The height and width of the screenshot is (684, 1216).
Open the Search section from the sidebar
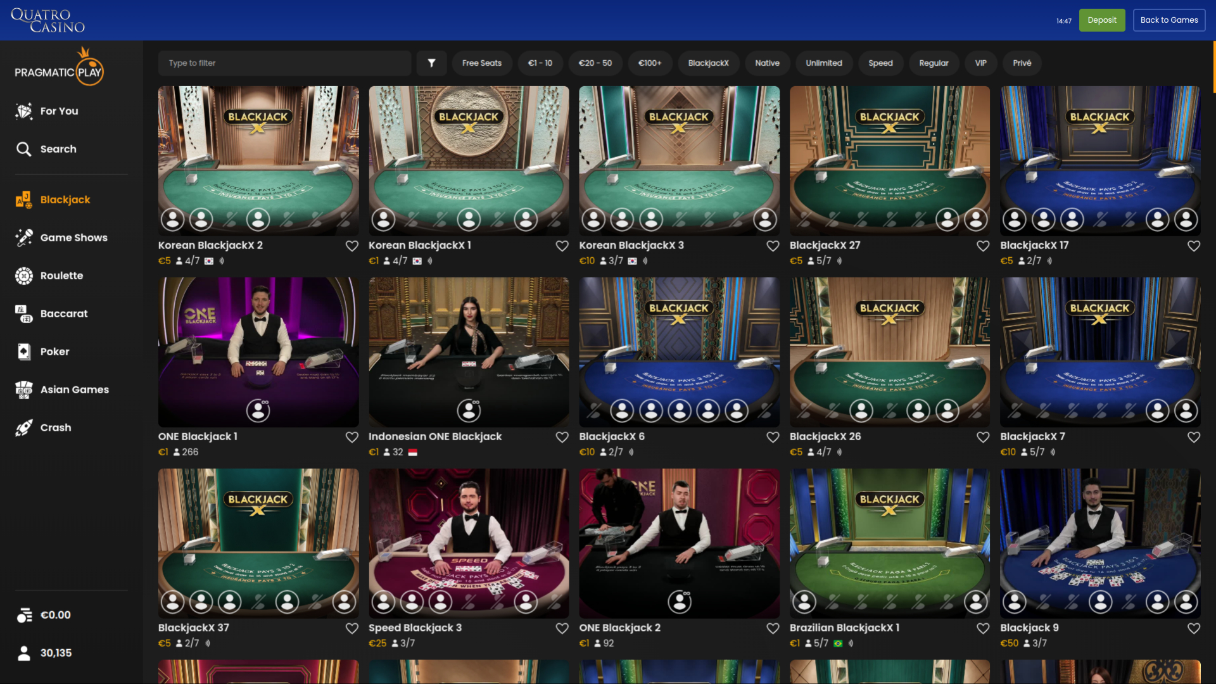(x=58, y=149)
